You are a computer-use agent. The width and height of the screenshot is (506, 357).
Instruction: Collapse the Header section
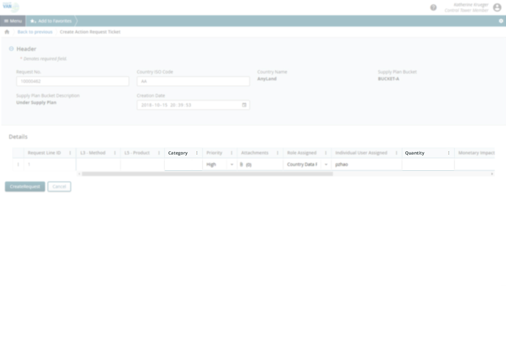[11, 49]
